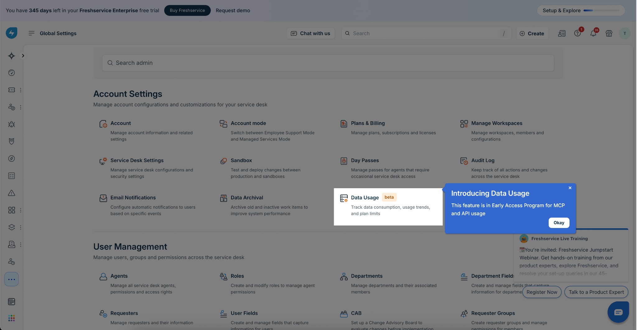Open the help question mark icon
Screen dimensions: 637x330
click(578, 33)
